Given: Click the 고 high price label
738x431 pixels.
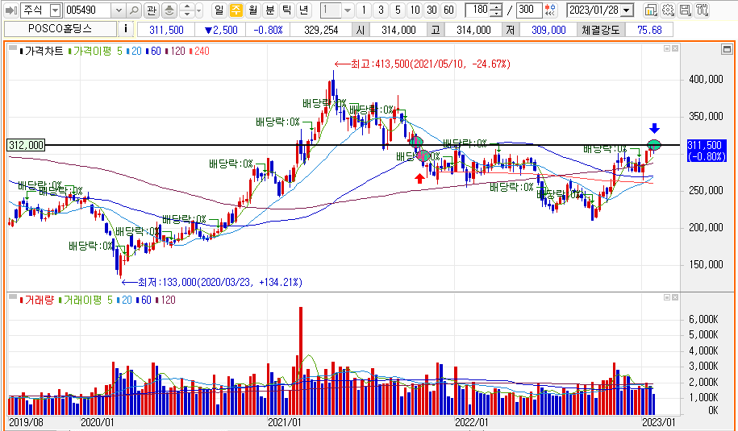Looking at the screenshot, I should (x=436, y=30).
